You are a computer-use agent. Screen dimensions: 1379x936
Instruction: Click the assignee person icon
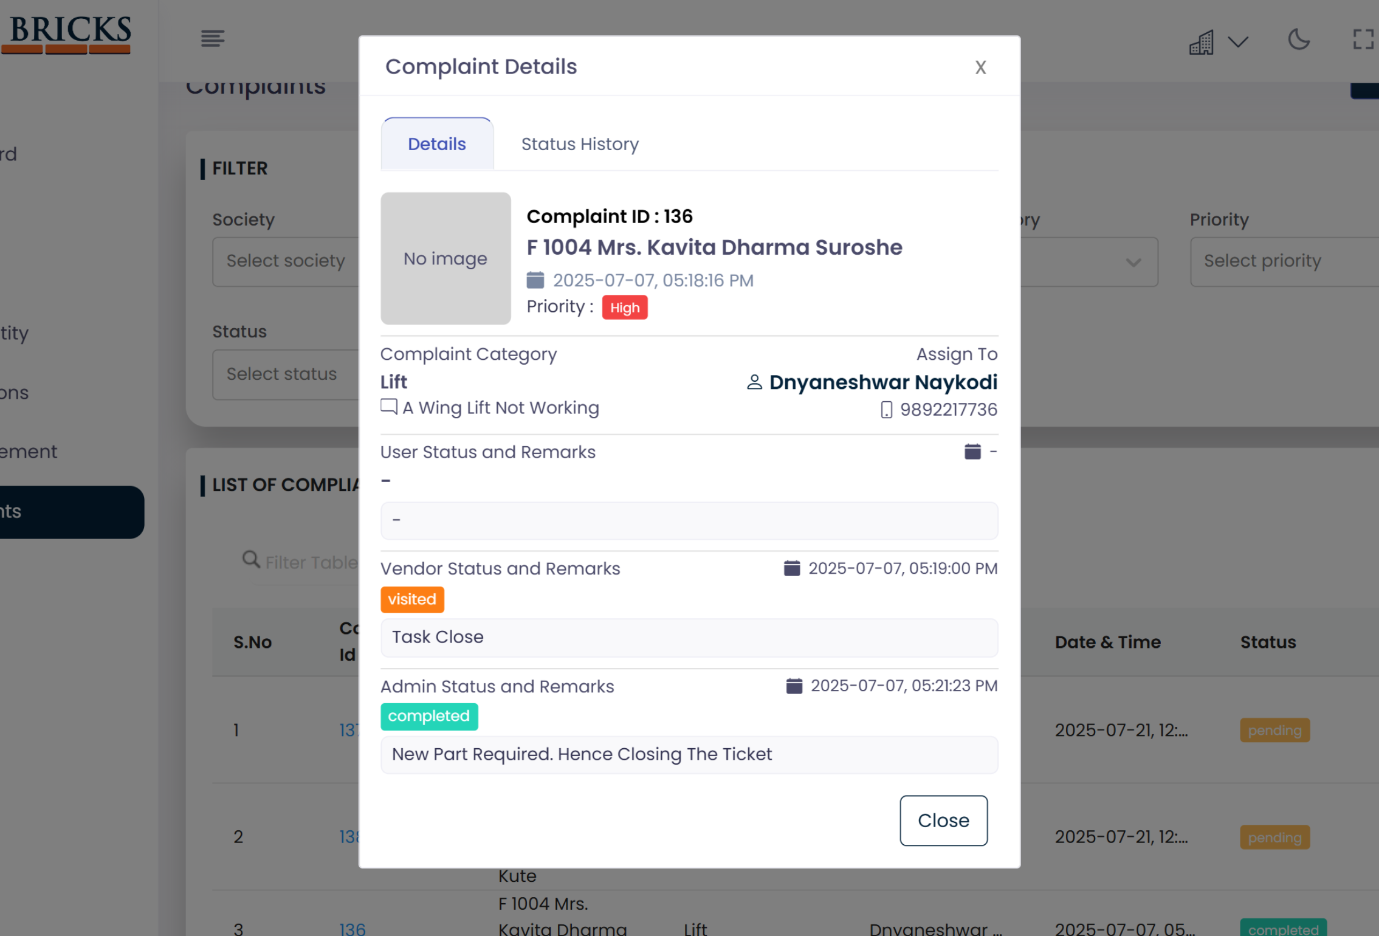point(754,382)
